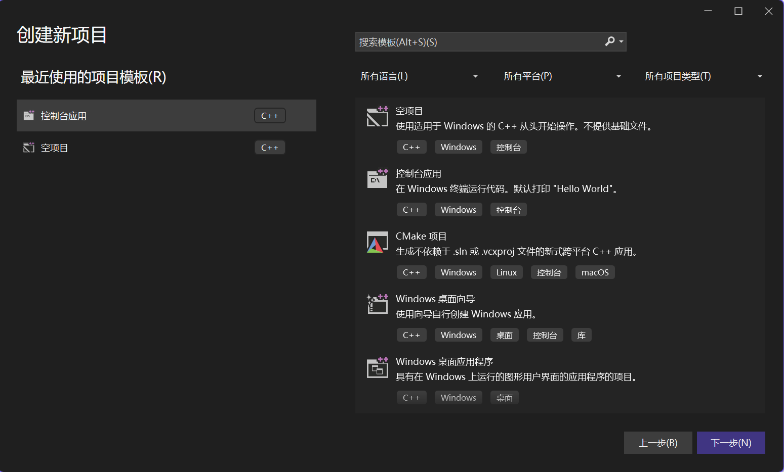Open the search box dropdown arrow
The image size is (784, 472).
(622, 41)
